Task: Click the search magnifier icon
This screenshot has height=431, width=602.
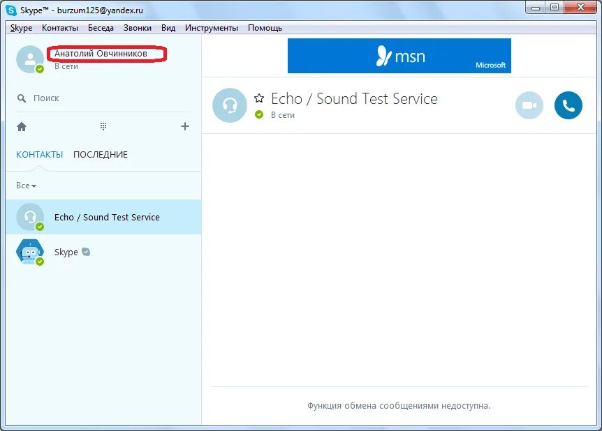Action: click(x=22, y=98)
